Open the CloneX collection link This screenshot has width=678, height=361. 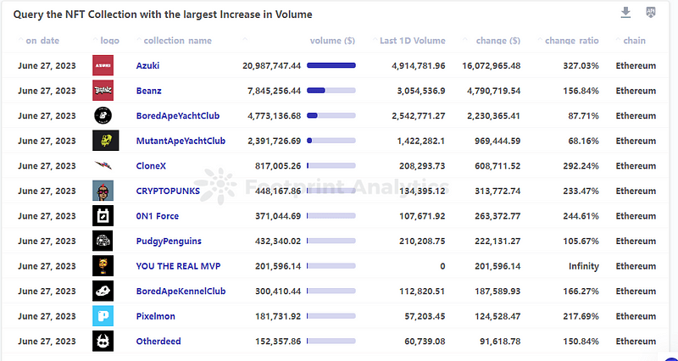click(x=151, y=166)
